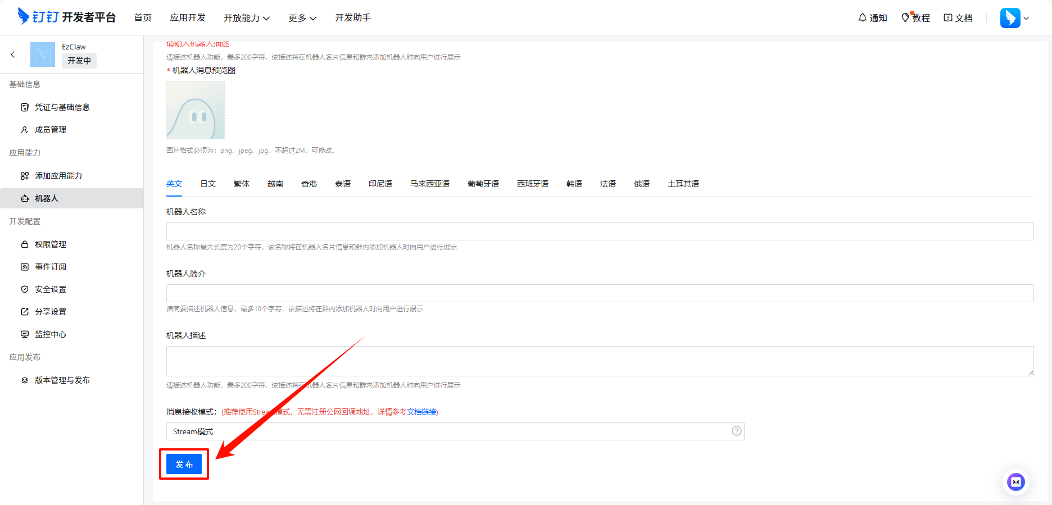Image resolution: width=1052 pixels, height=505 pixels.
Task: Expand the user avatar account dropdown
Action: tap(1014, 18)
